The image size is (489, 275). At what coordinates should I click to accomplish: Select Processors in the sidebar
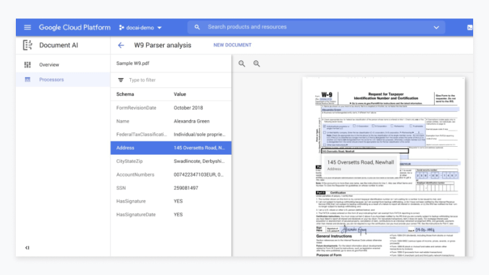pyautogui.click(x=52, y=79)
